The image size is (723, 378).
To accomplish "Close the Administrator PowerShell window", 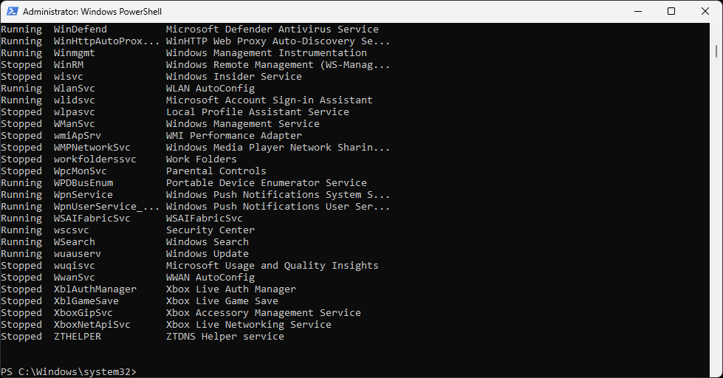I will pyautogui.click(x=705, y=11).
